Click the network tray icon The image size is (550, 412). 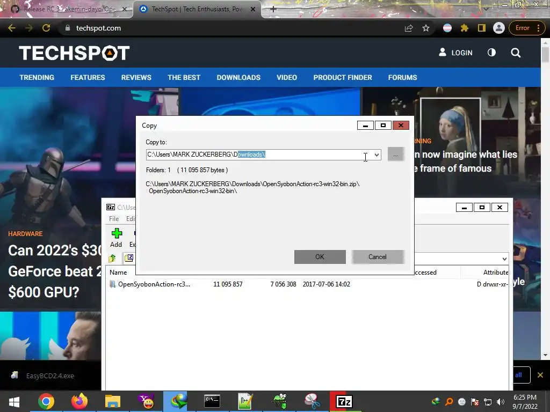(488, 401)
